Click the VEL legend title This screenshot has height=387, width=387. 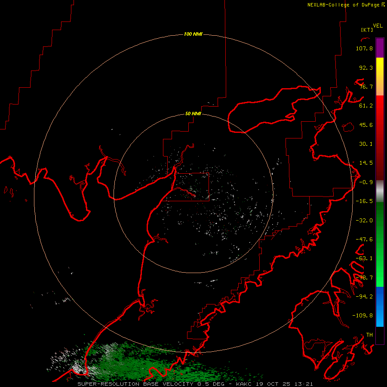(378, 26)
